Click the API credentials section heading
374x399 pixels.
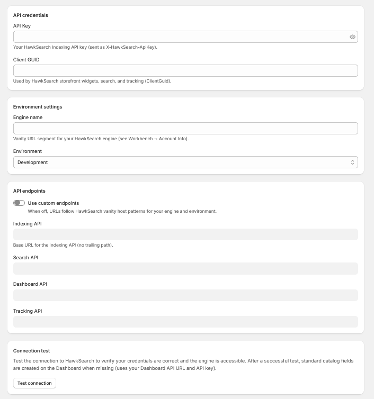(x=31, y=15)
